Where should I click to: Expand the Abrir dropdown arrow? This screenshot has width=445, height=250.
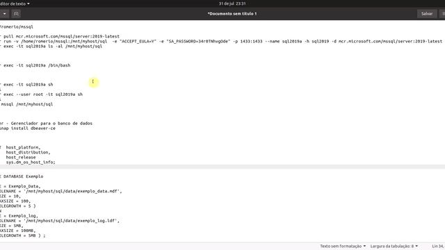[5, 14]
